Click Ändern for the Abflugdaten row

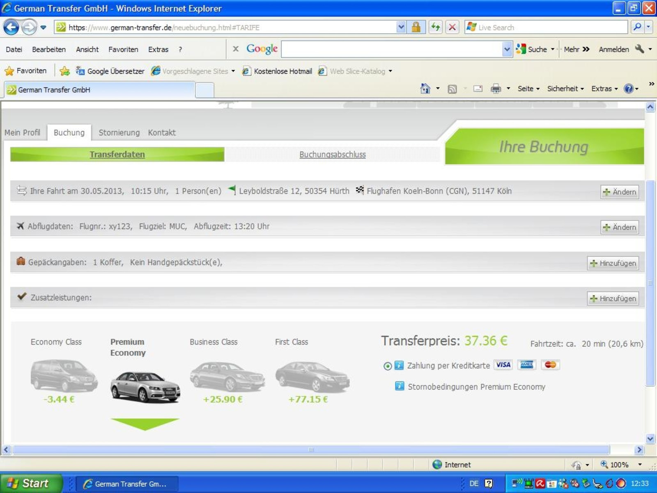(620, 227)
